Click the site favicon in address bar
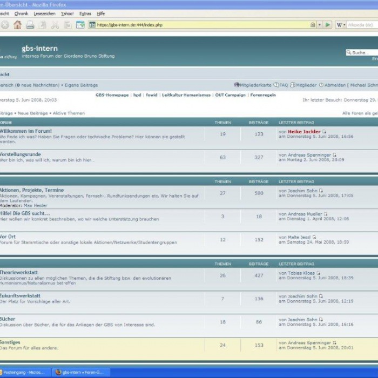Viewport: 378px width, 378px height. pyautogui.click(x=92, y=25)
